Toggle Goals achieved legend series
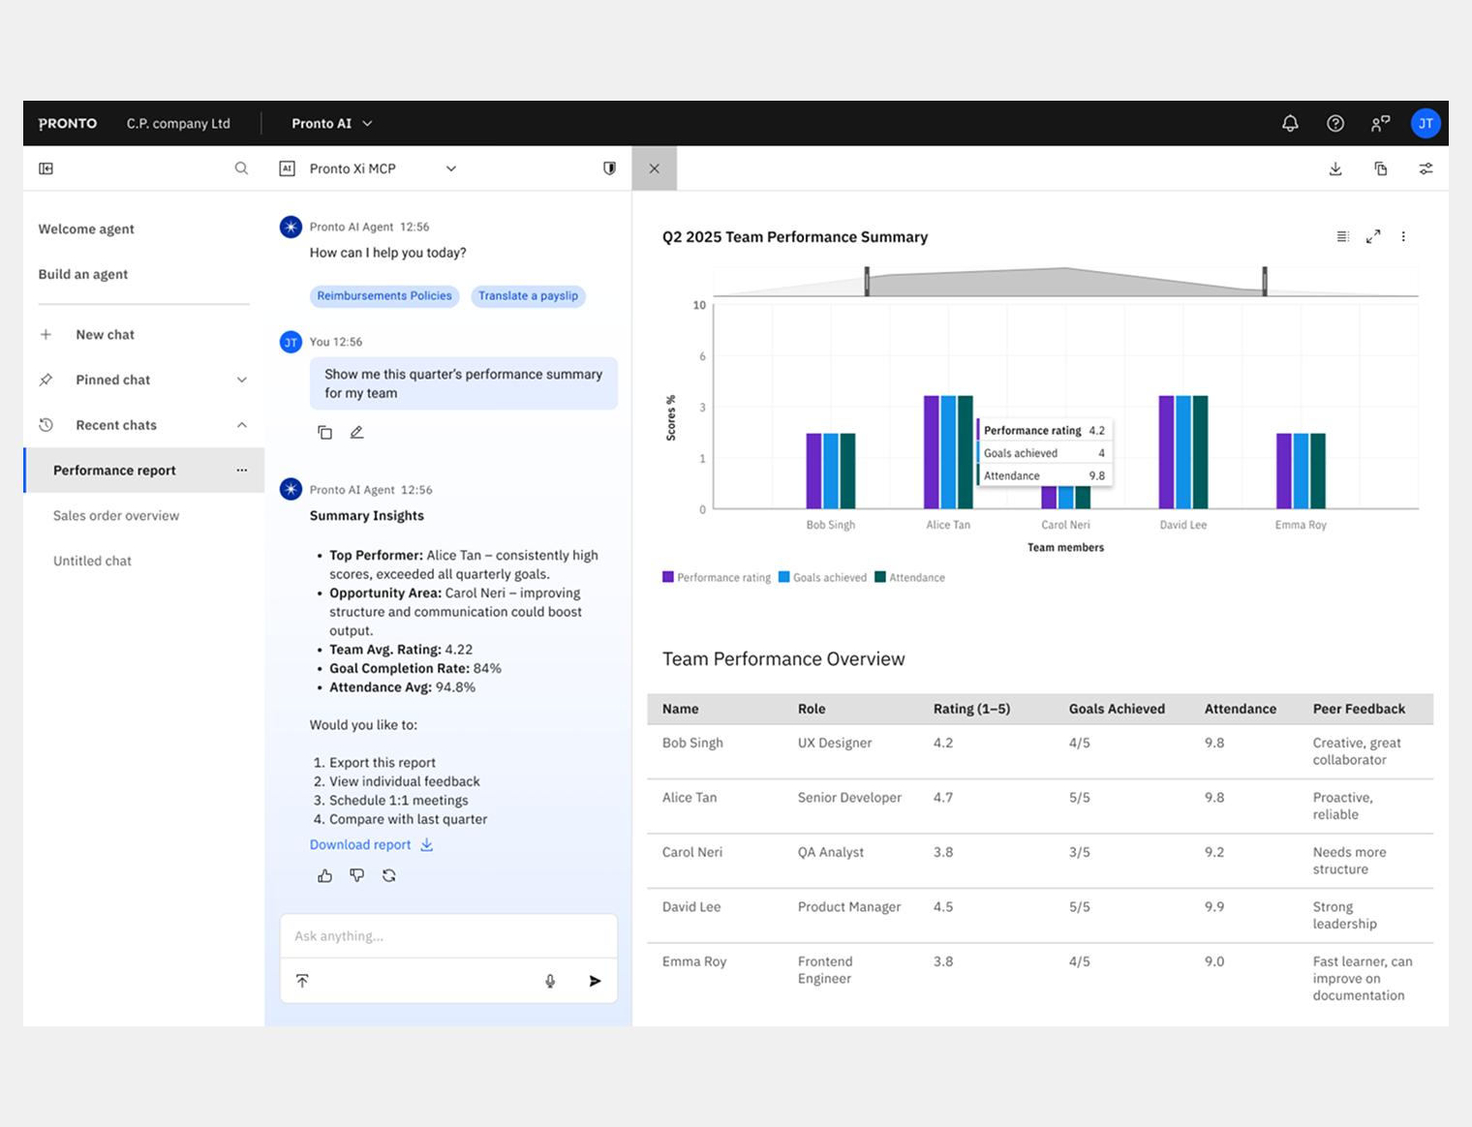 (x=823, y=578)
